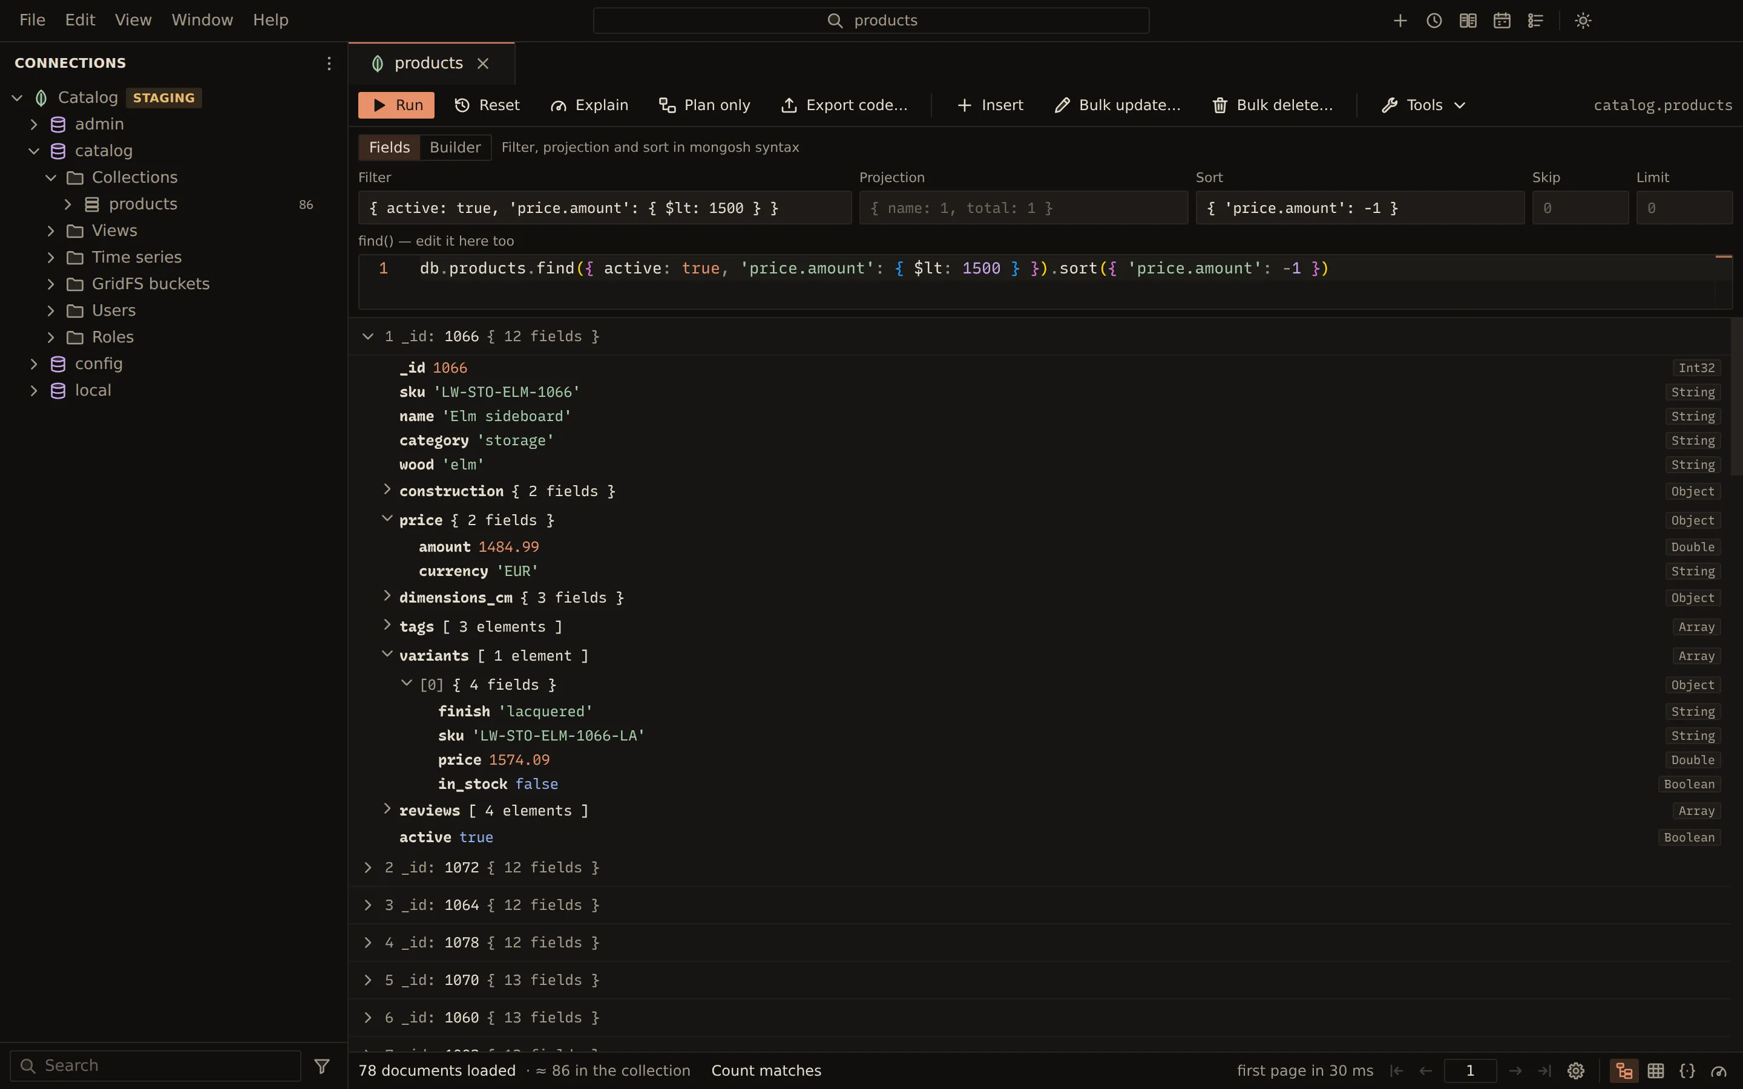The image size is (1743, 1089).
Task: Run the query
Action: pos(396,105)
